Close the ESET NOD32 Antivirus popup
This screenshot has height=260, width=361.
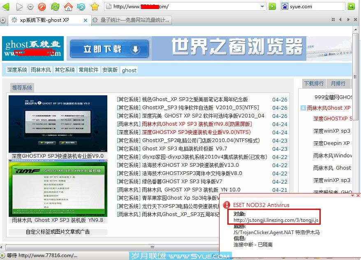click(x=358, y=196)
